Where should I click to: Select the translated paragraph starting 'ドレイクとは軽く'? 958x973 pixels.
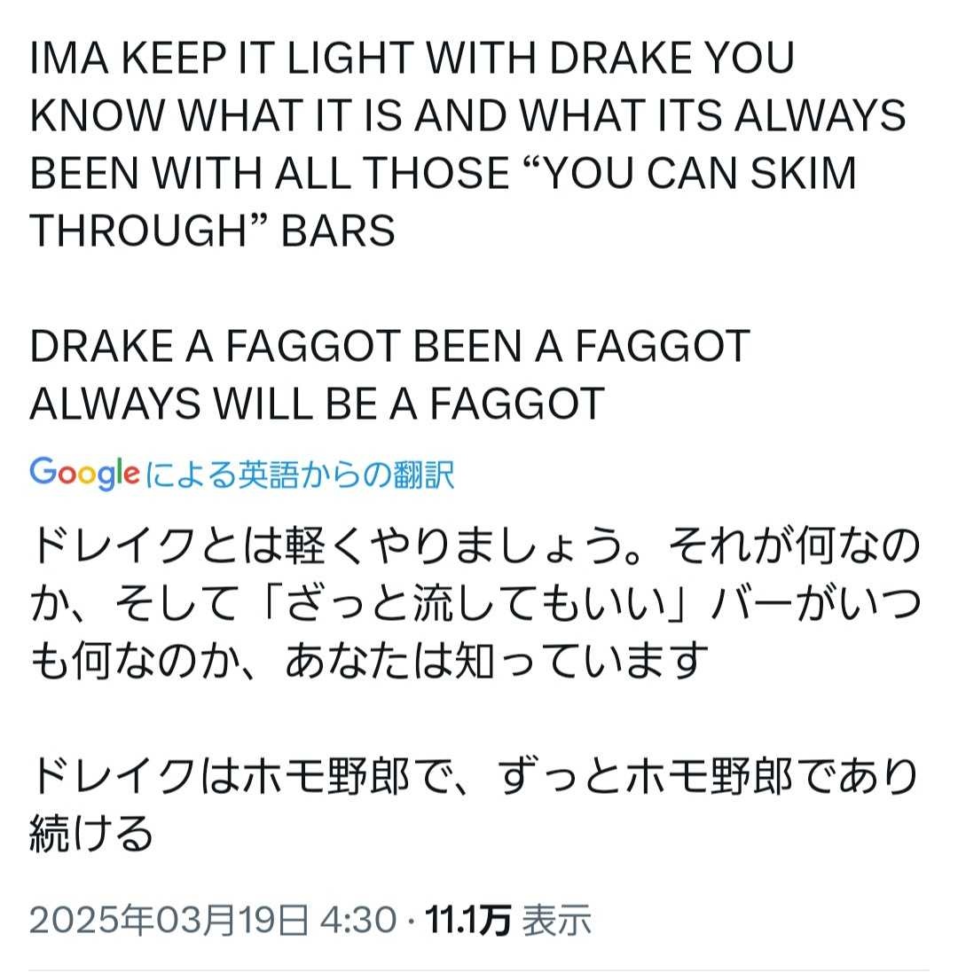475,603
